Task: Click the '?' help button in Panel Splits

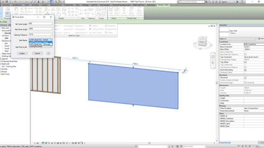Action: [x=48, y=53]
